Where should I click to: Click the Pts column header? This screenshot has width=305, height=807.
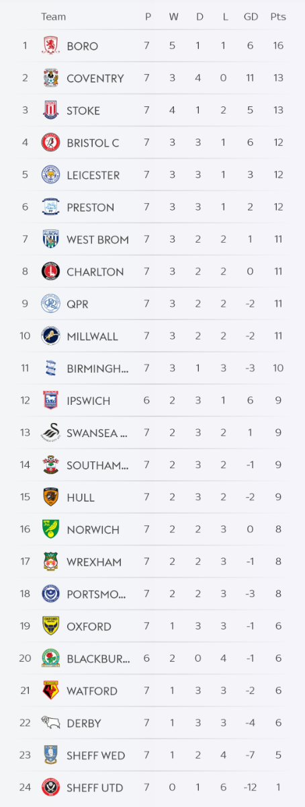[278, 17]
